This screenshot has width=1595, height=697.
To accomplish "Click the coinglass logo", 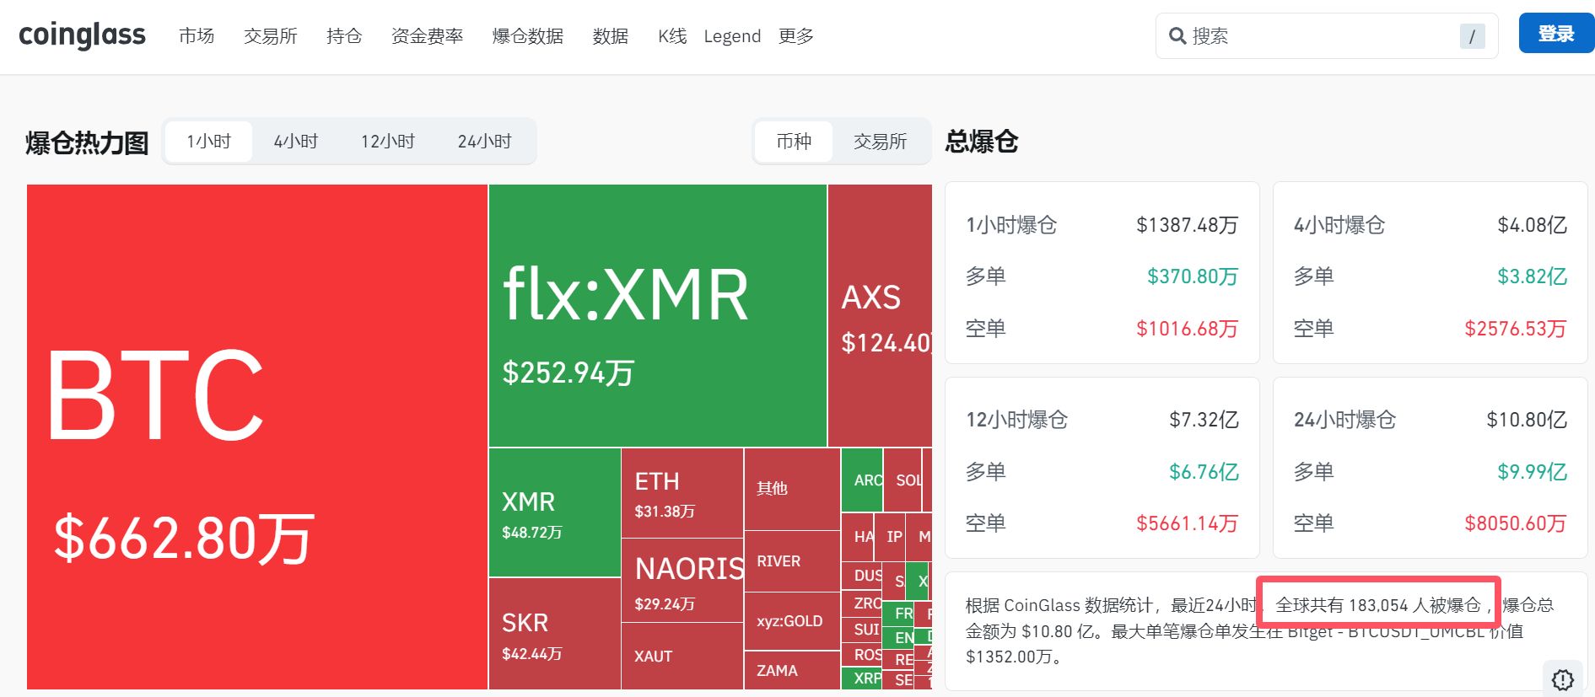I will coord(82,35).
